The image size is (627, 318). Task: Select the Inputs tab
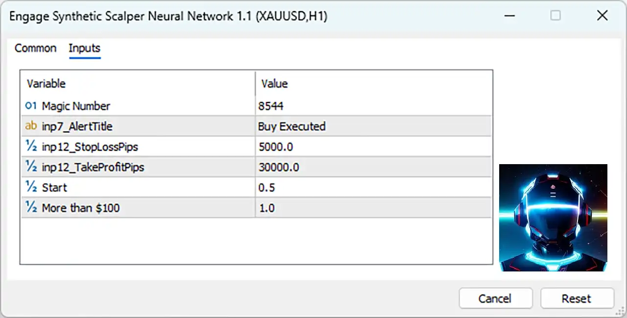coord(85,48)
